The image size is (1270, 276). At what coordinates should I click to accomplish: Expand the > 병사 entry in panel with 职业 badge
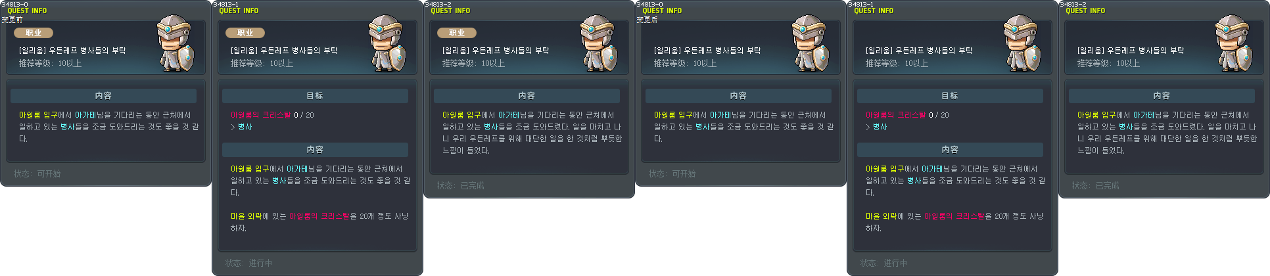[241, 127]
